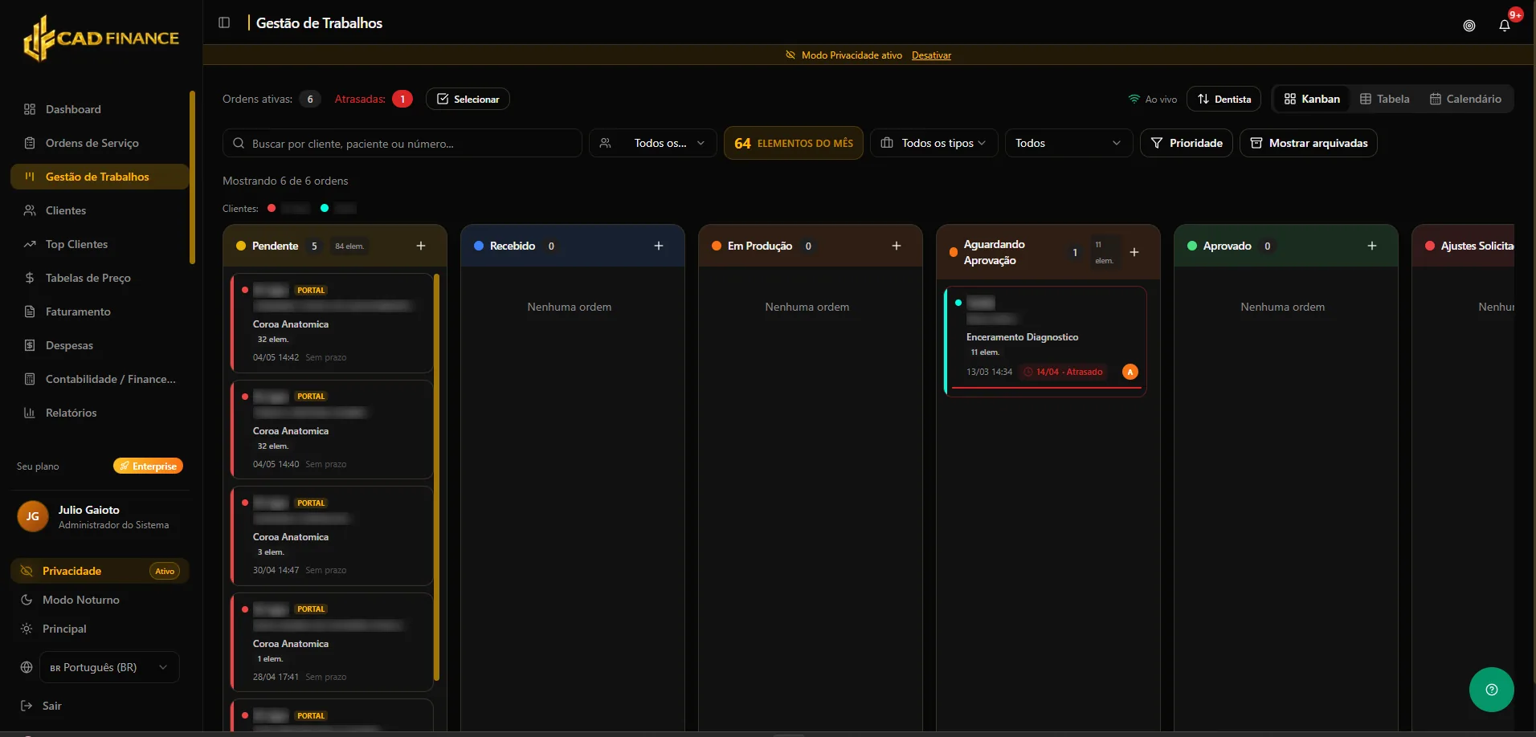Screen dimensions: 1536x737
Task: Open the green help button
Action: tap(1492, 690)
